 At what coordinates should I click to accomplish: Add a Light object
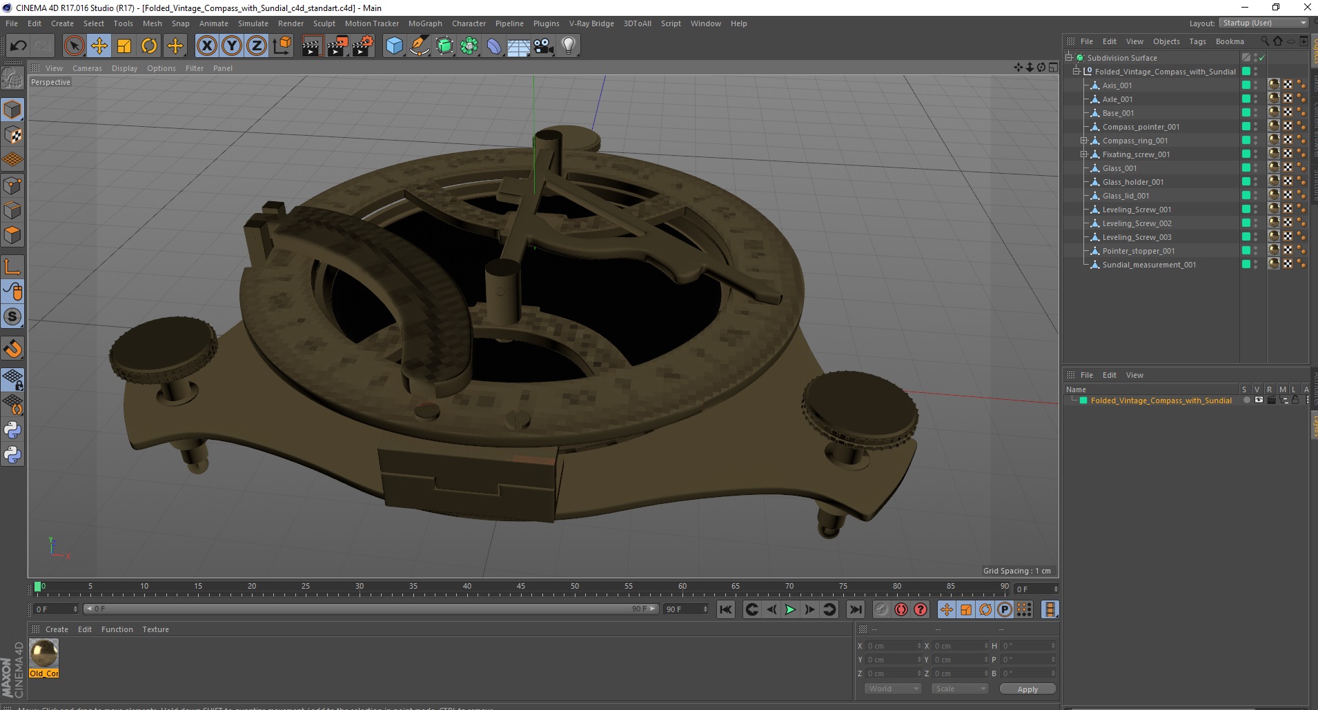pos(569,46)
